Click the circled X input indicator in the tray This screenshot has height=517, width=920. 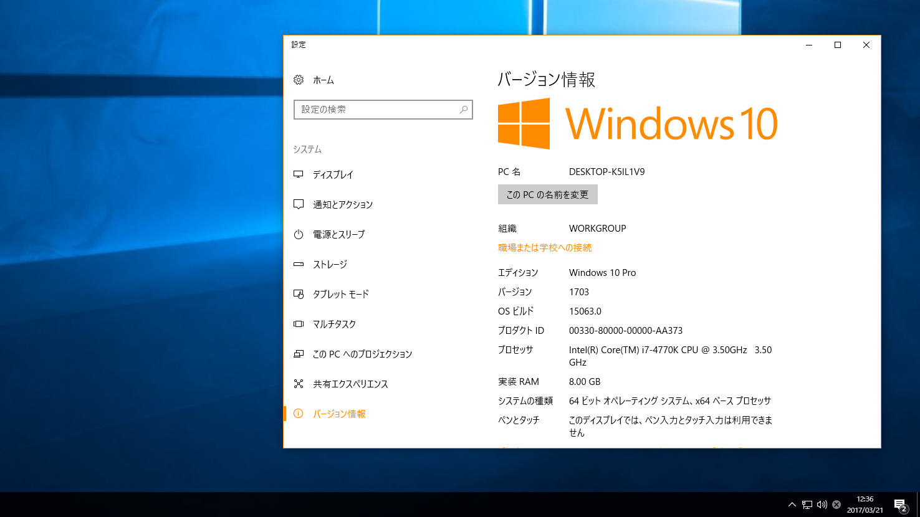click(836, 505)
